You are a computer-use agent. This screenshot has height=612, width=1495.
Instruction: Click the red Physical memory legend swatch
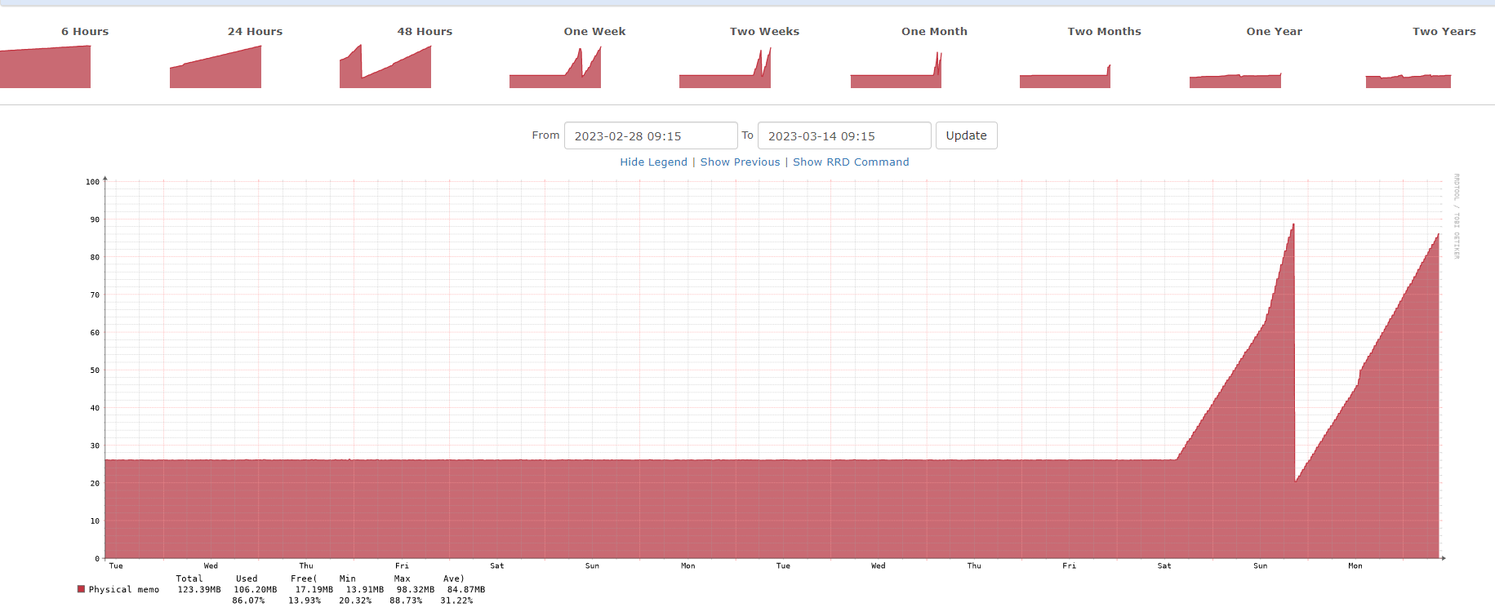(x=81, y=589)
